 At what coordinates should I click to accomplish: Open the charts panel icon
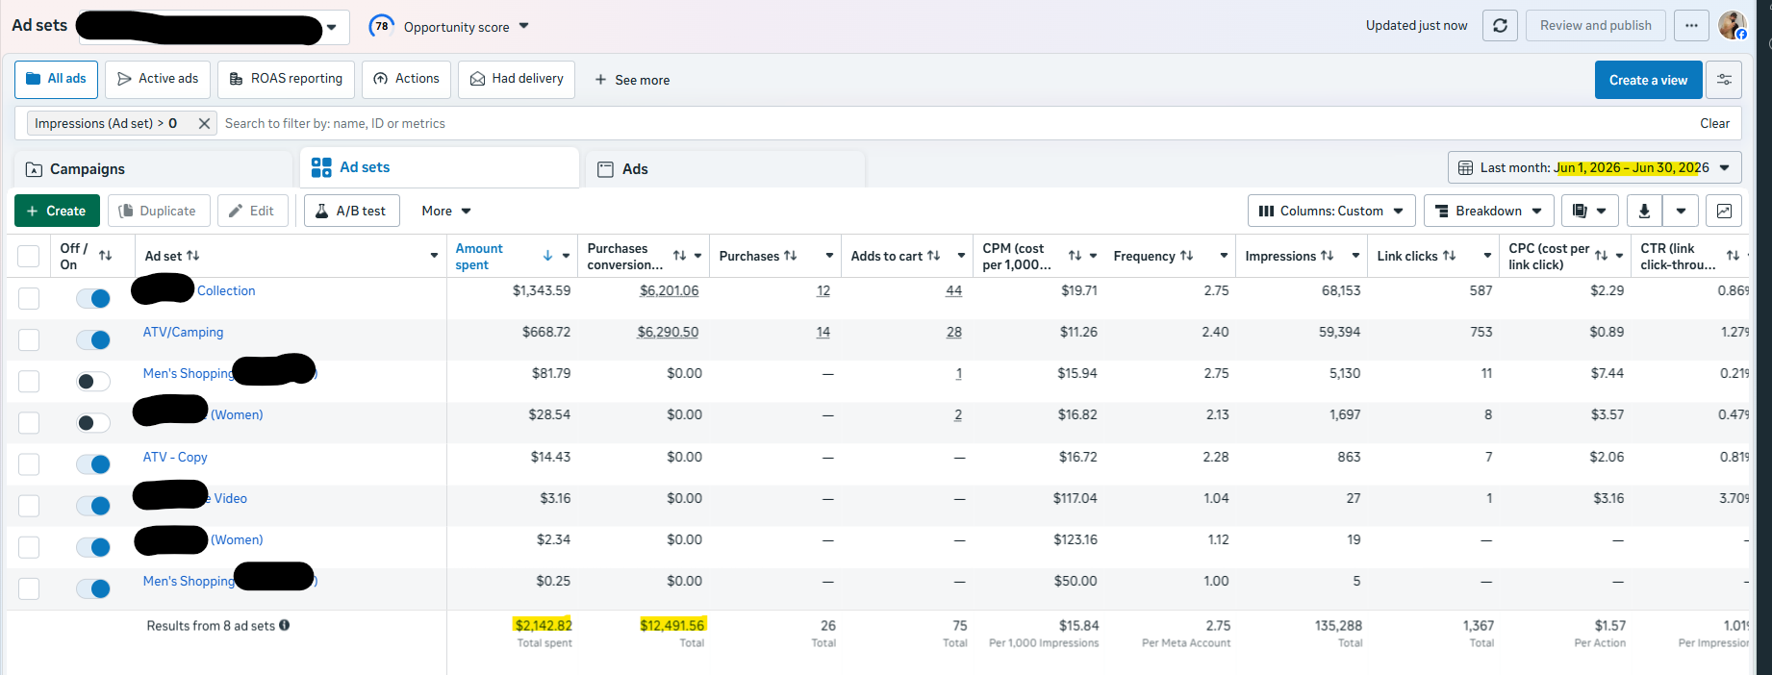[1724, 211]
